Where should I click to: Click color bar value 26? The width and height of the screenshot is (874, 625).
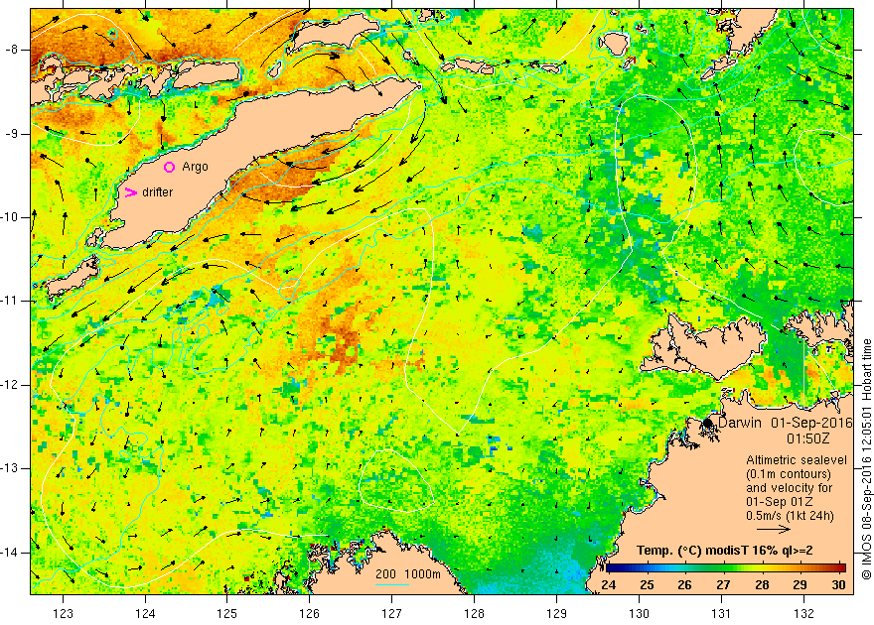click(685, 585)
